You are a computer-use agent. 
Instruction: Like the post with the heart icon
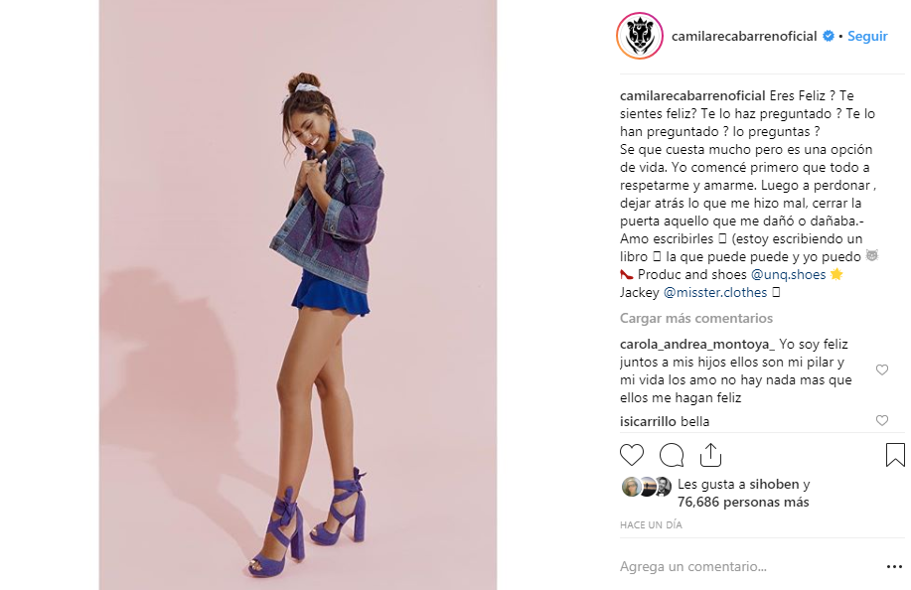point(632,455)
